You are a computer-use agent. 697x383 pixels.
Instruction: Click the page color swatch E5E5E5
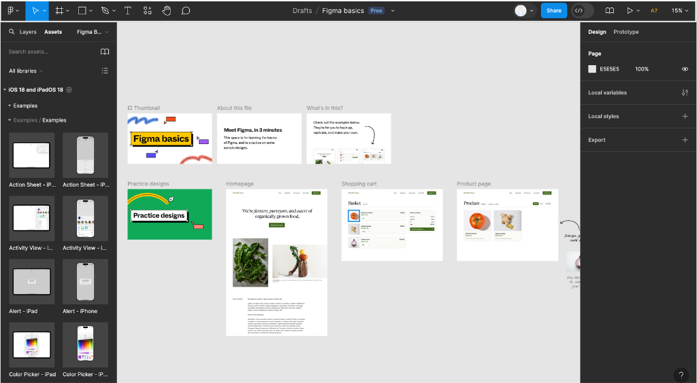click(592, 69)
